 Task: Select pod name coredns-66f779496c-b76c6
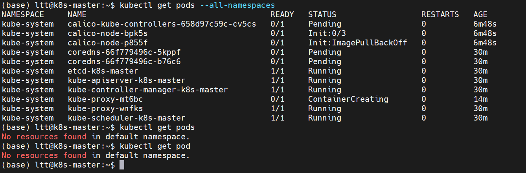click(124, 61)
